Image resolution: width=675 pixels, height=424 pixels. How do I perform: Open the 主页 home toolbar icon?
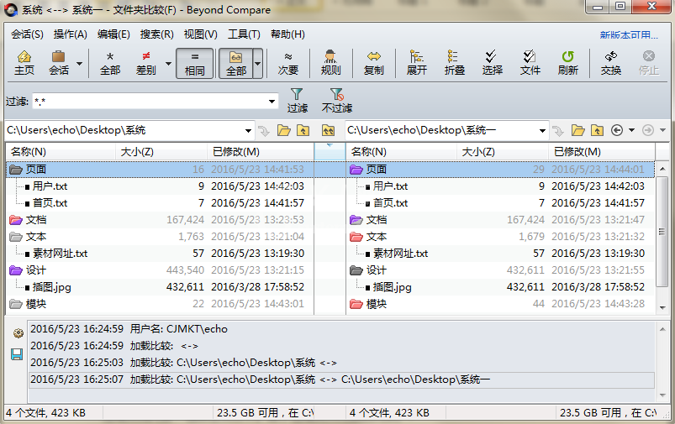(x=24, y=63)
